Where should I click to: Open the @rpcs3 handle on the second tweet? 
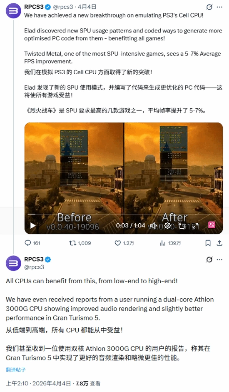[34, 267]
